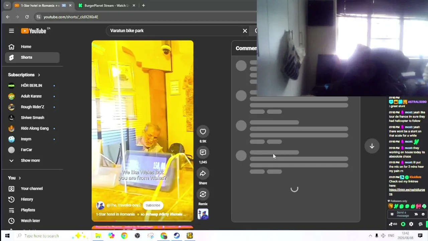View site information icon in address bar
This screenshot has height=241, width=428.
click(x=38, y=17)
